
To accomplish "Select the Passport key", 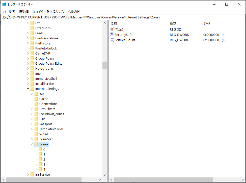I will [46, 124].
